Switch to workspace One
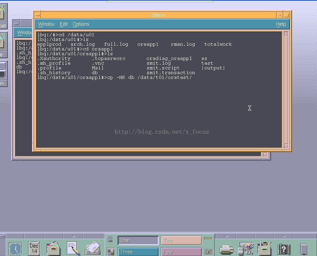 pyautogui.click(x=138, y=240)
